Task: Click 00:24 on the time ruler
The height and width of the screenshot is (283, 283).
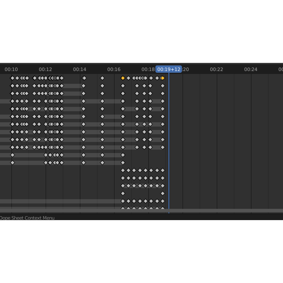Action: pyautogui.click(x=251, y=69)
